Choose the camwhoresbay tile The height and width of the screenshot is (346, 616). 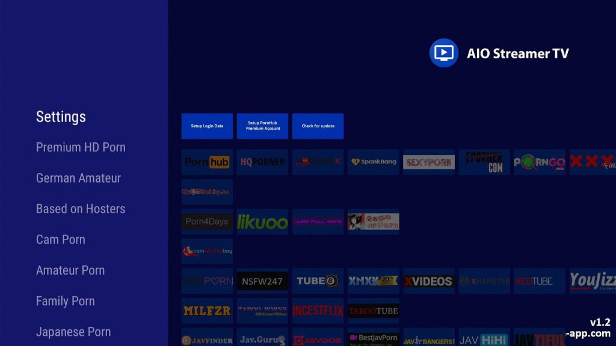(x=207, y=251)
